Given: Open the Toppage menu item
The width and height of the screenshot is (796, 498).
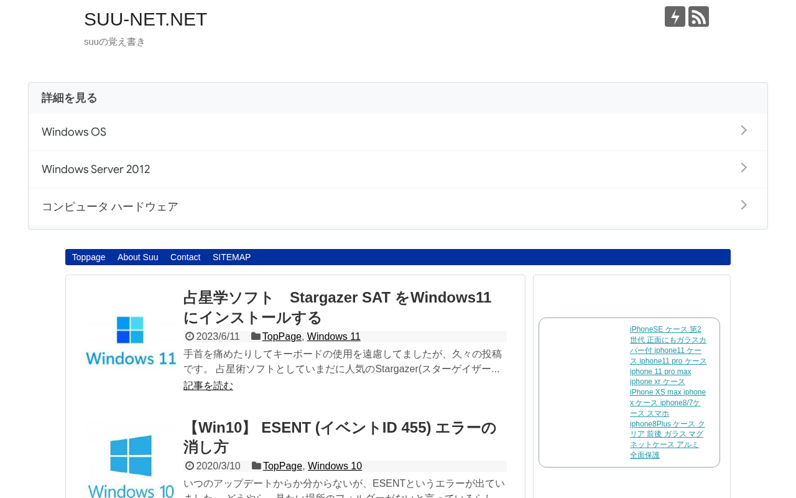Looking at the screenshot, I should (x=88, y=257).
